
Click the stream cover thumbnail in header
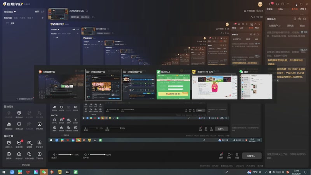coord(58,14)
